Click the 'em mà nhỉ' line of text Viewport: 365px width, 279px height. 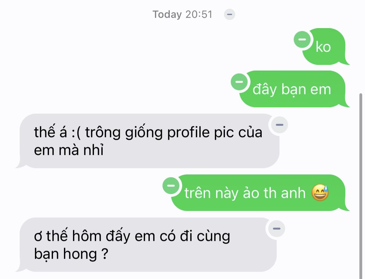click(x=69, y=150)
